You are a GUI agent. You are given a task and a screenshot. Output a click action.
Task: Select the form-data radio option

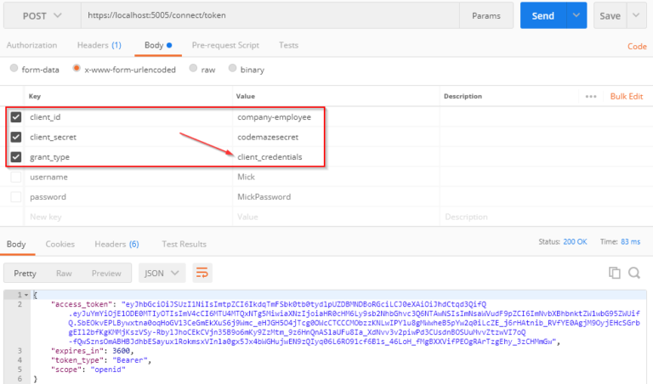(x=14, y=69)
